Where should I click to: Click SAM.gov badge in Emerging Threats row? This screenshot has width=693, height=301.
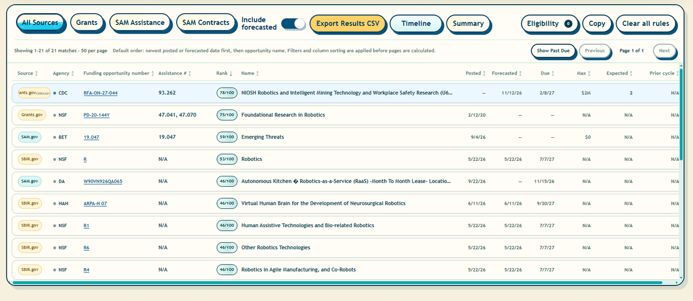click(x=30, y=137)
